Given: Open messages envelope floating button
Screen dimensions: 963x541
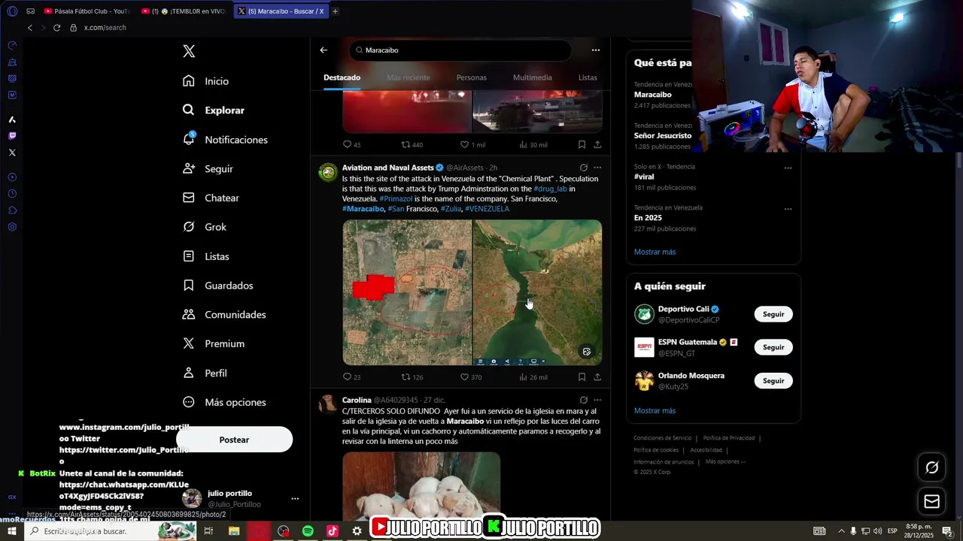Looking at the screenshot, I should coord(931,501).
